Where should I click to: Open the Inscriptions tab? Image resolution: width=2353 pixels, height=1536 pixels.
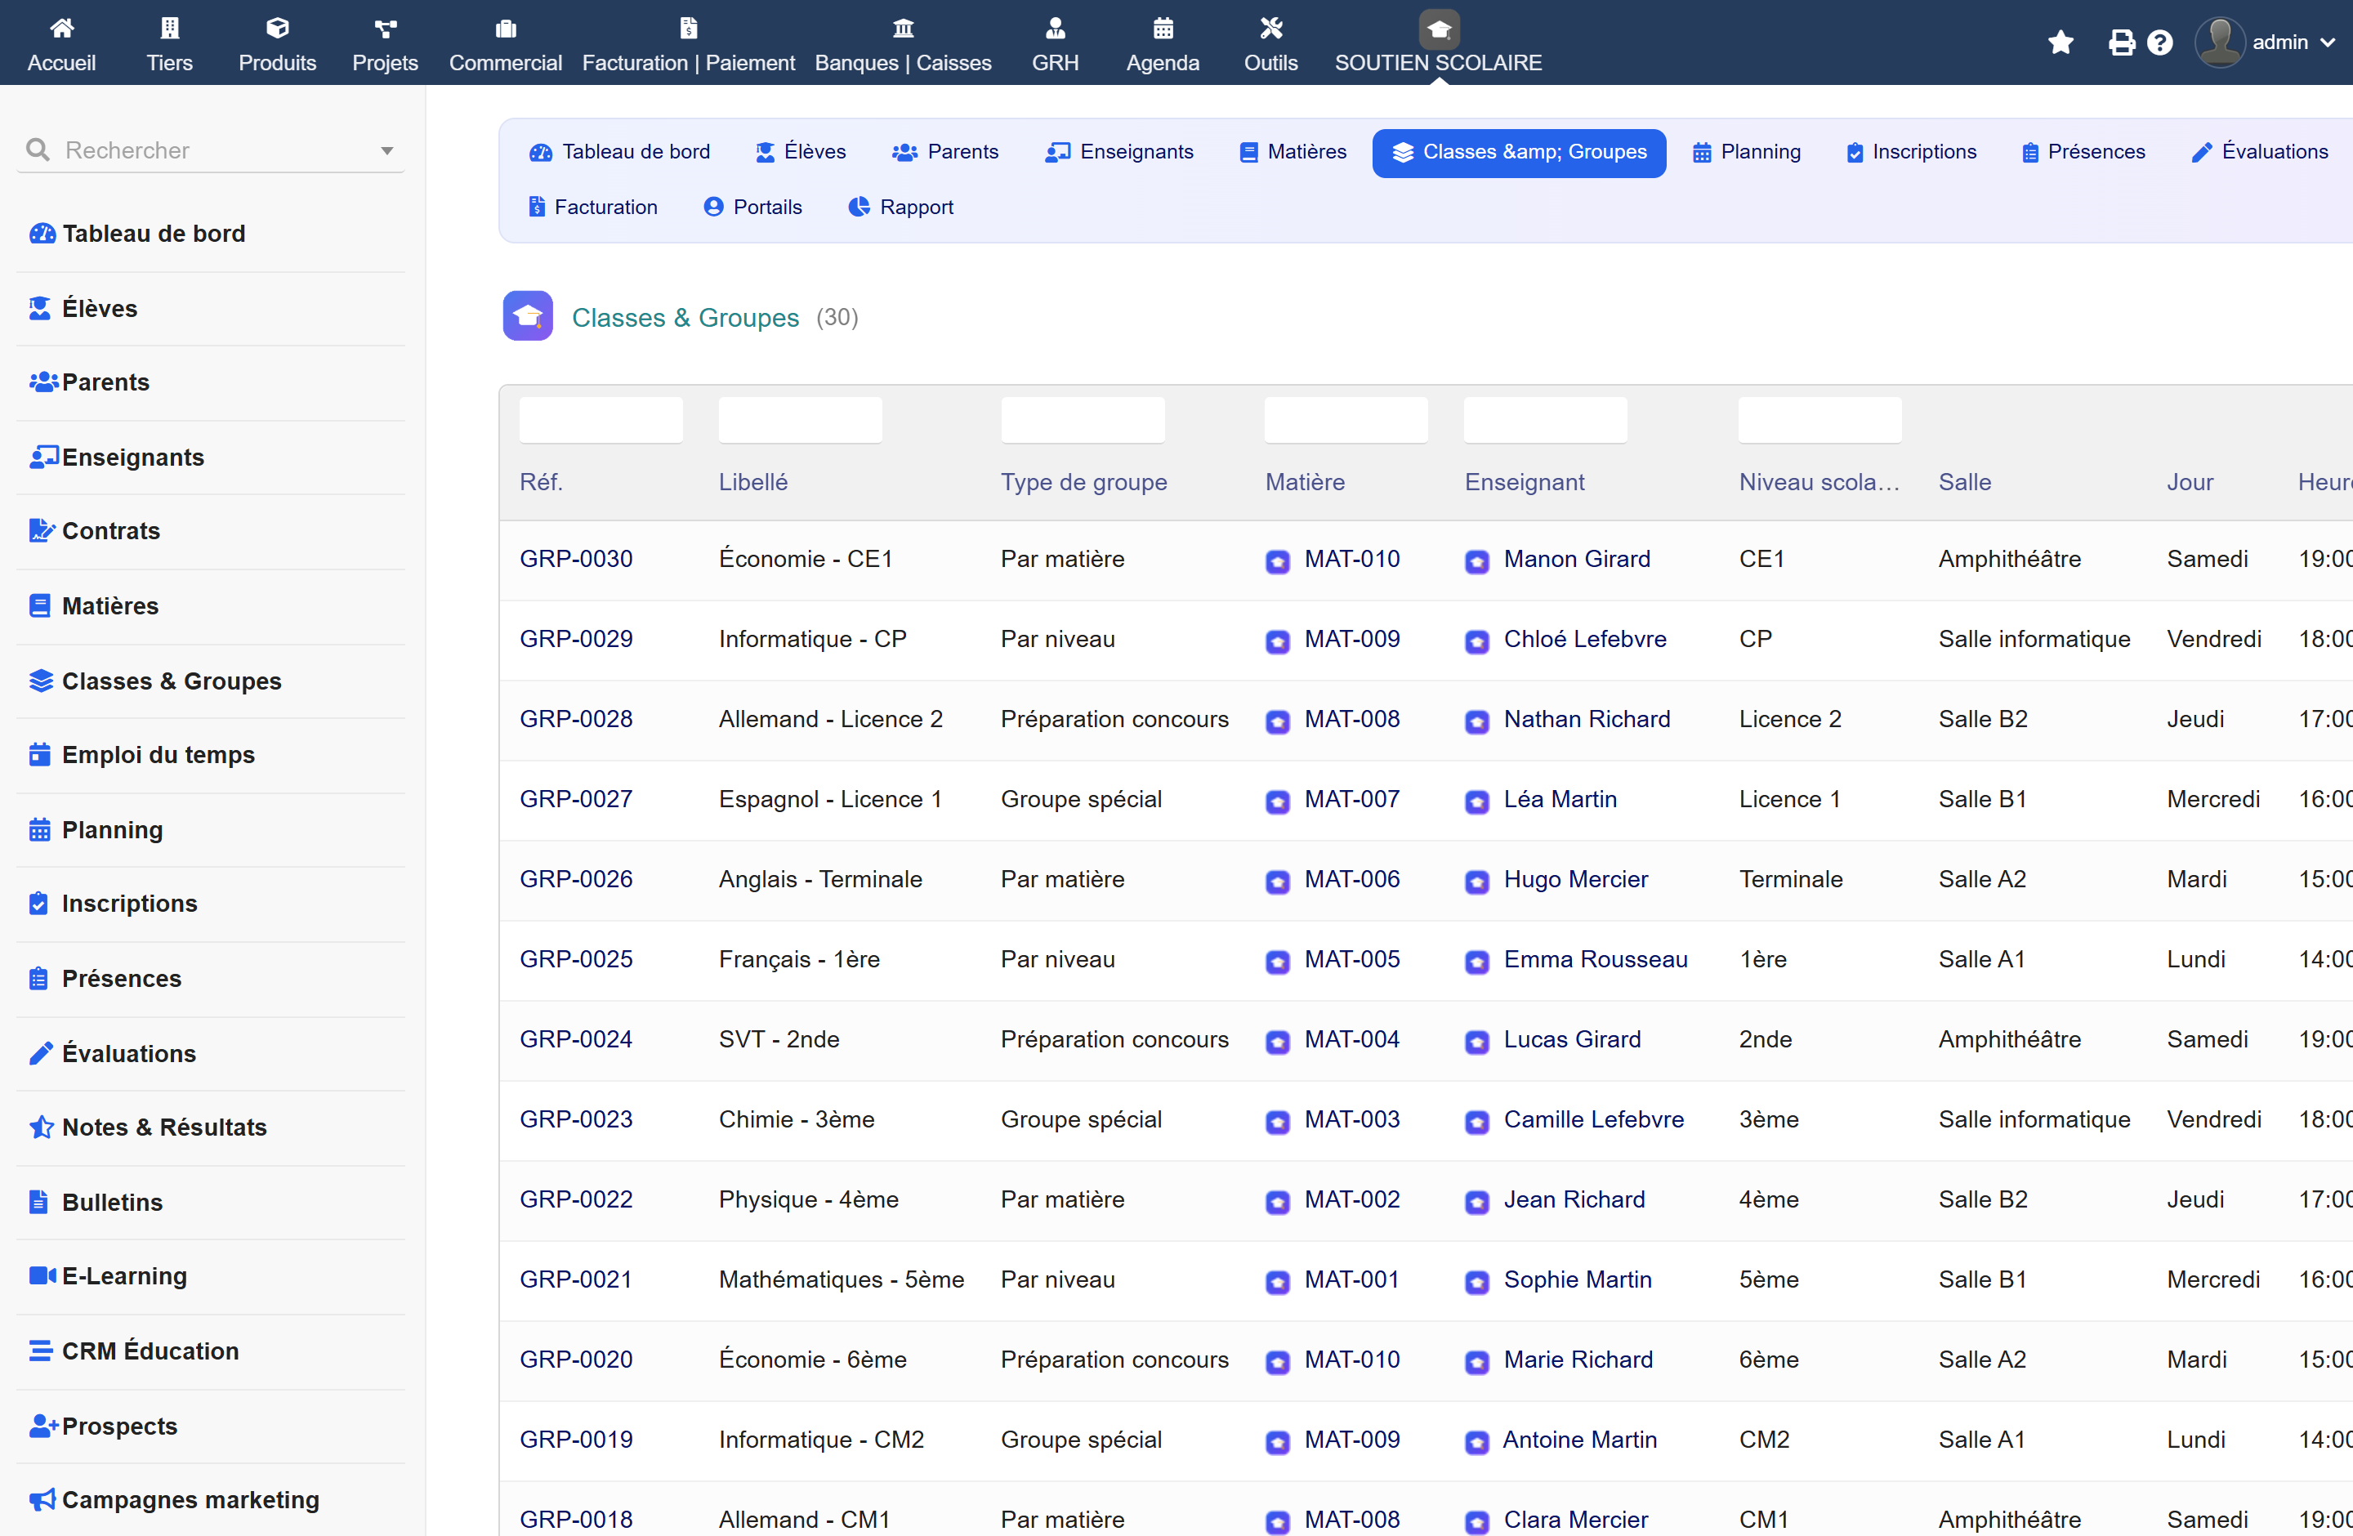click(1911, 152)
